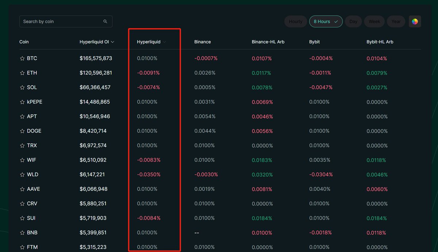Star the BNB coin row
The image size is (438, 252).
pos(22,233)
